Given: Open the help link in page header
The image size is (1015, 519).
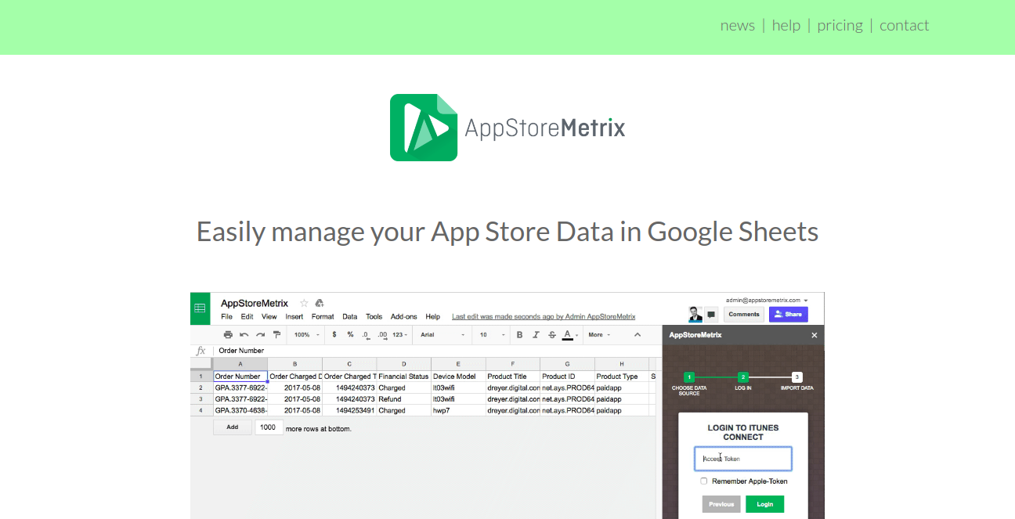Looking at the screenshot, I should [x=786, y=25].
